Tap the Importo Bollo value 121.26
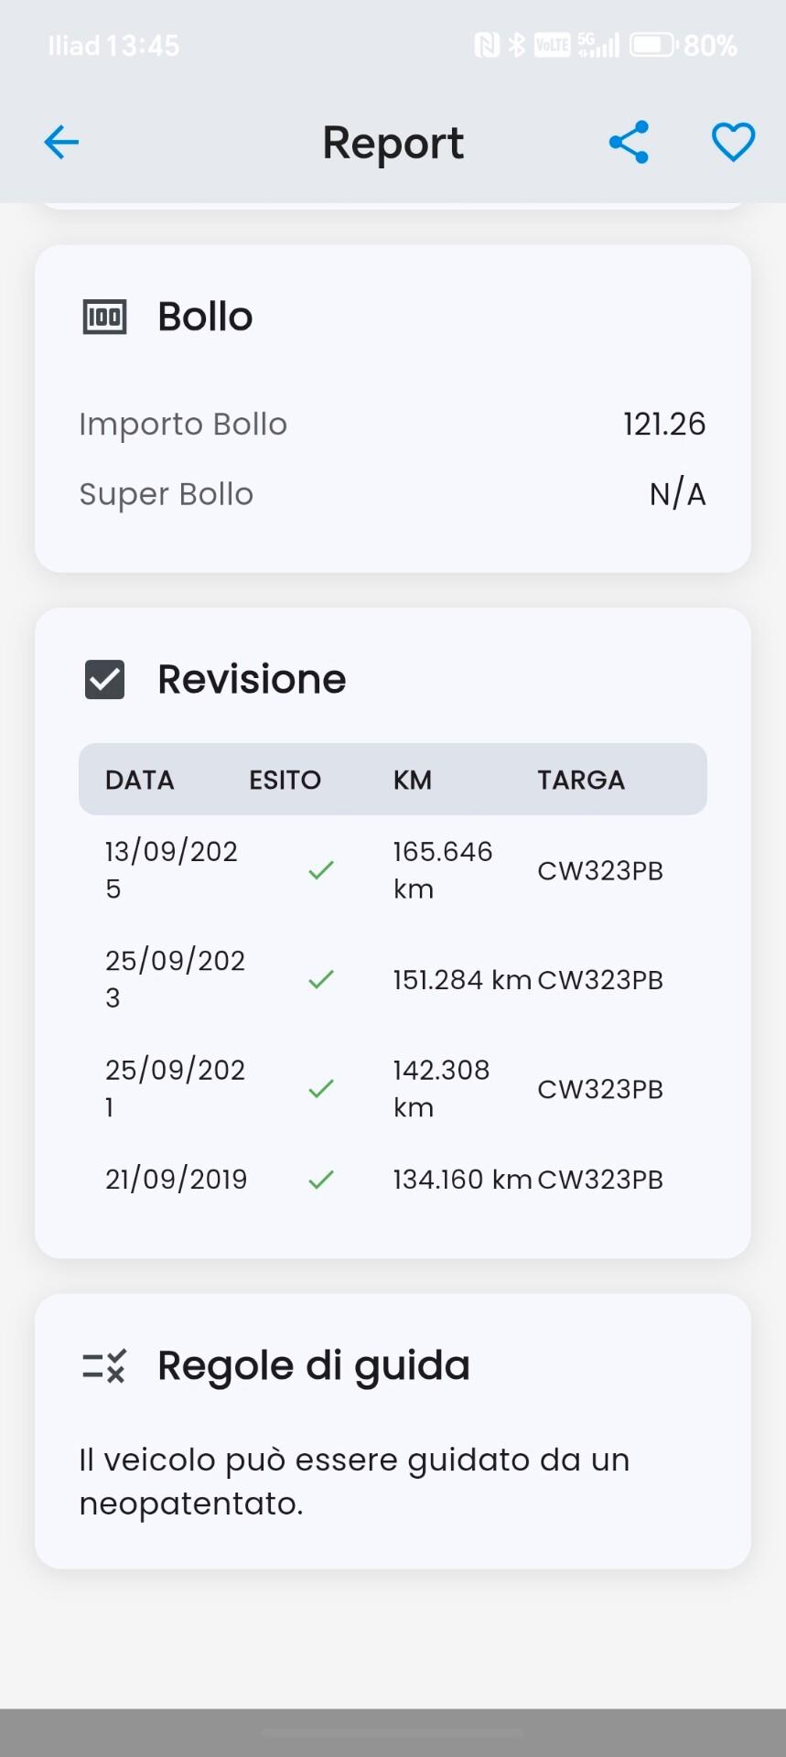This screenshot has height=1757, width=786. click(x=663, y=424)
